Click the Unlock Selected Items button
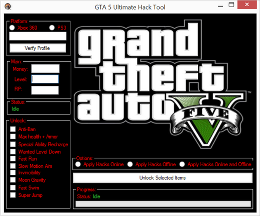 tap(163, 178)
